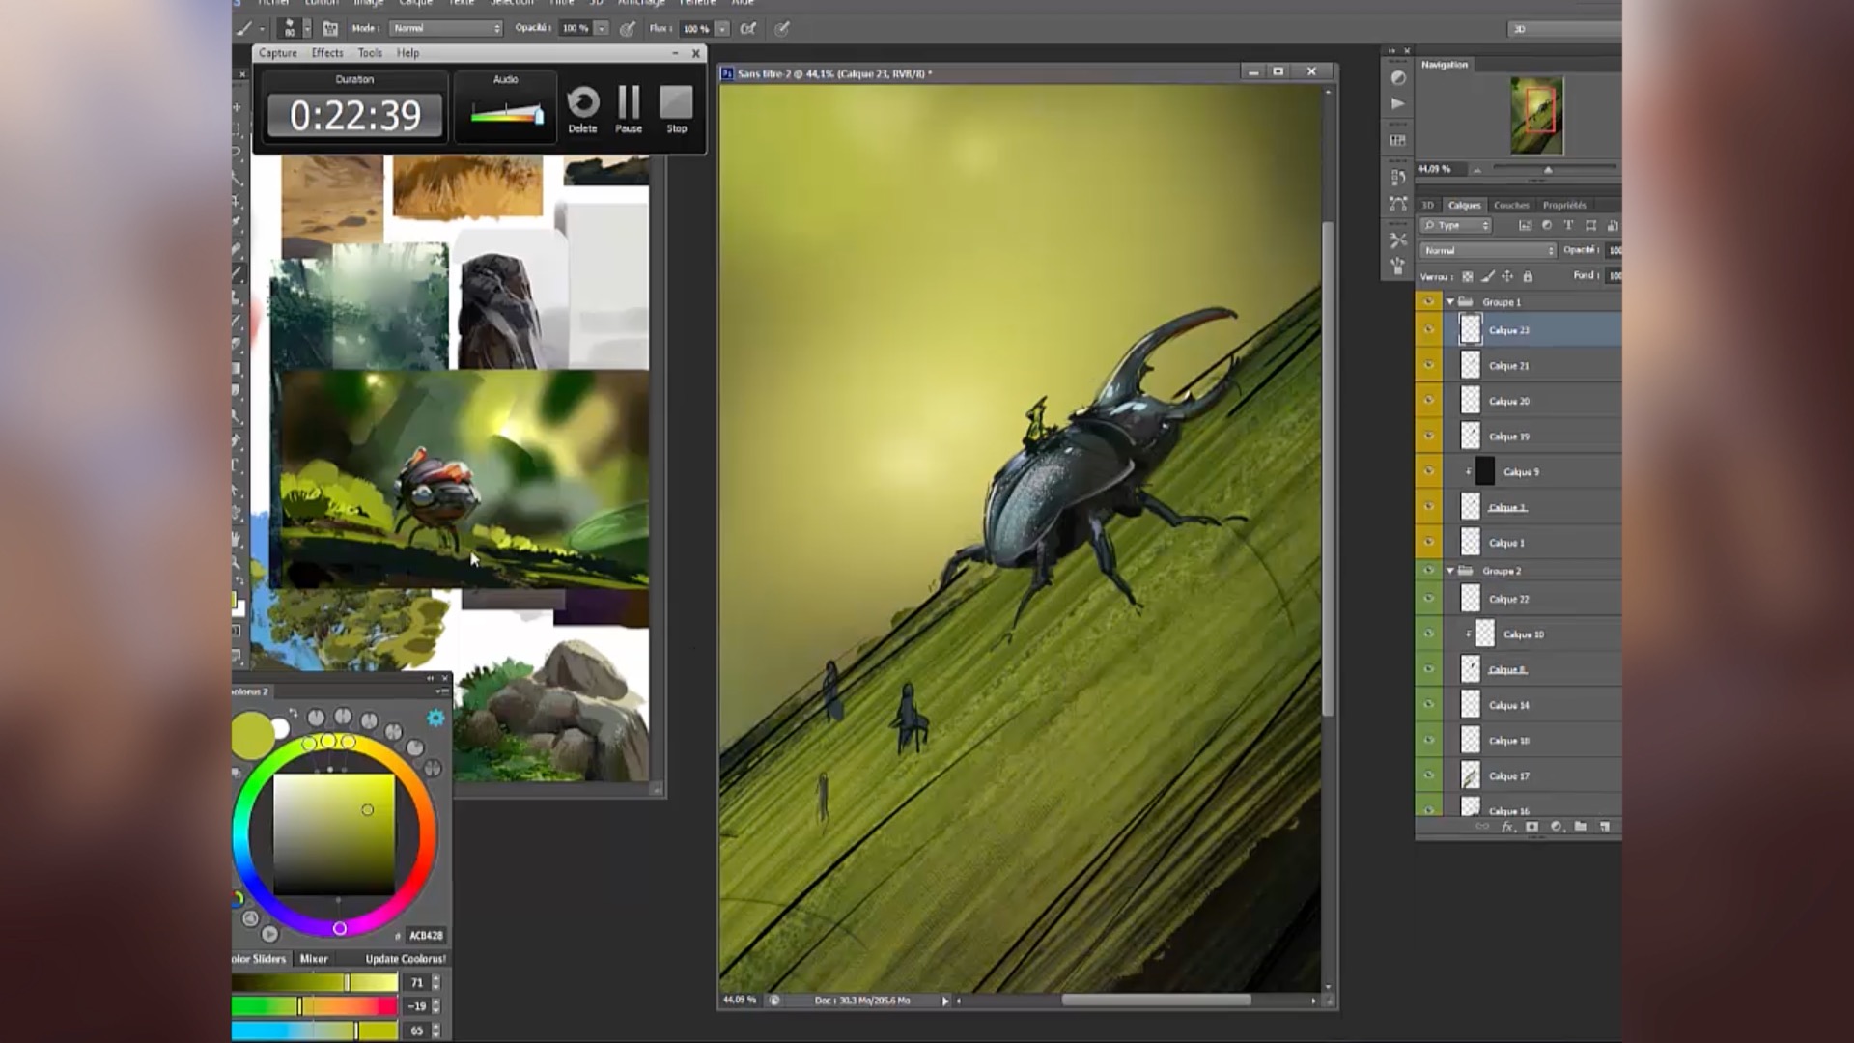Click the hex color field ACB428

[x=426, y=935]
